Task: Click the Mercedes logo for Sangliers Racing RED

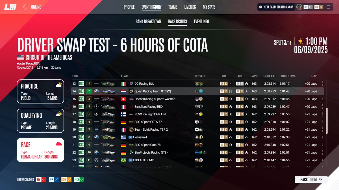Action: tap(96, 107)
